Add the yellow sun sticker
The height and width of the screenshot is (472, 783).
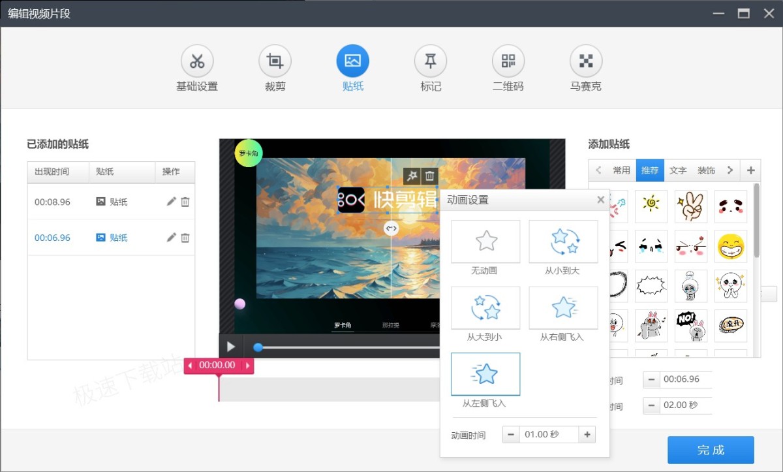coord(651,207)
